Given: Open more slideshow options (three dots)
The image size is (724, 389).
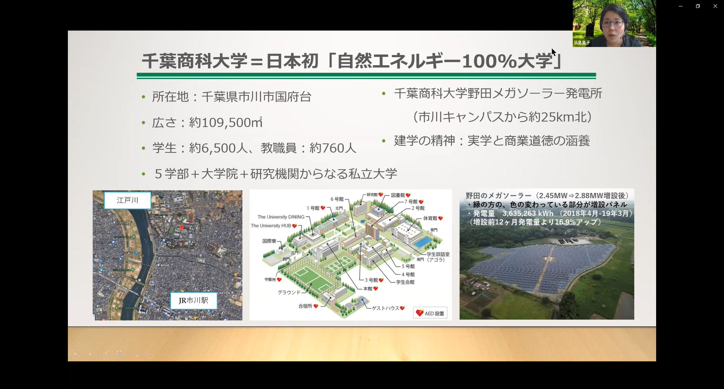Looking at the screenshot, I should coord(150,354).
